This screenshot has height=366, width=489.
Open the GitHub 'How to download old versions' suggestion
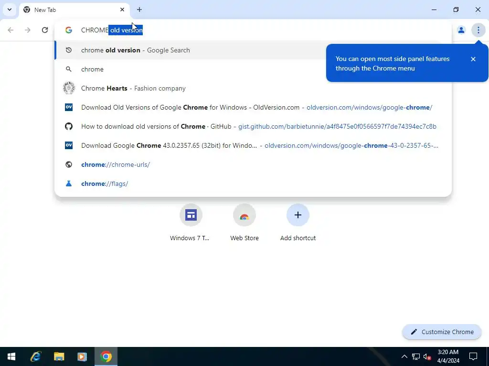[253, 126]
